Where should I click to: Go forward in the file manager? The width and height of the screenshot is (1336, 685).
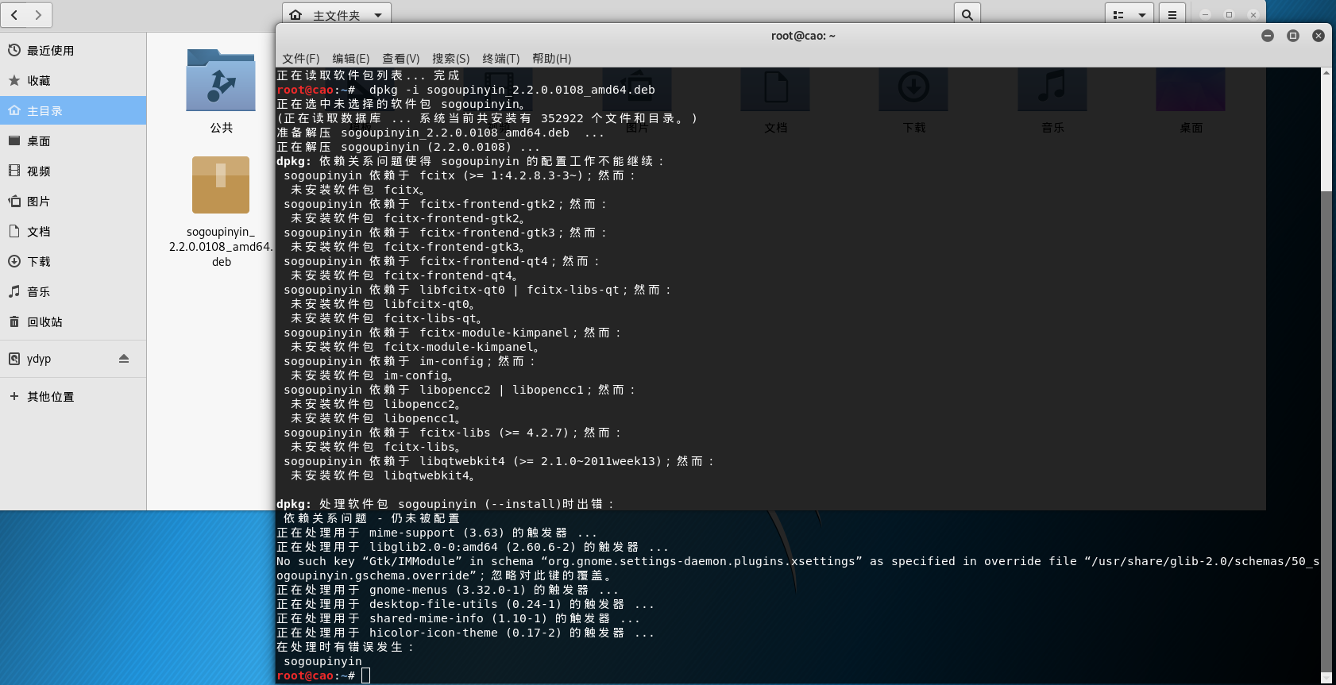pyautogui.click(x=39, y=14)
